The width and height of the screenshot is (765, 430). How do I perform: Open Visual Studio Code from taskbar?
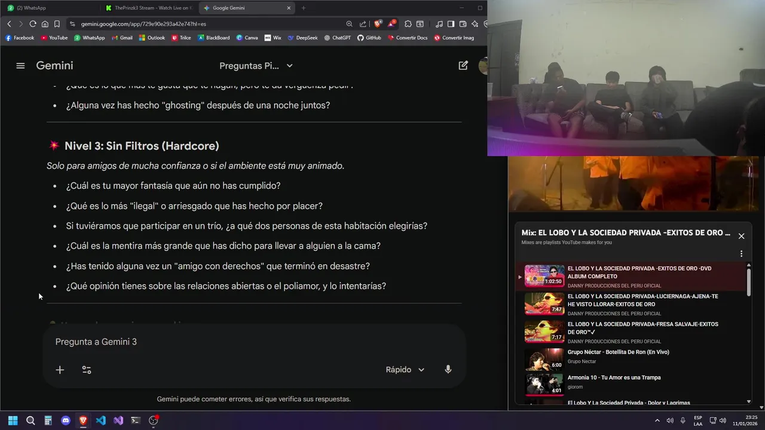(100, 420)
